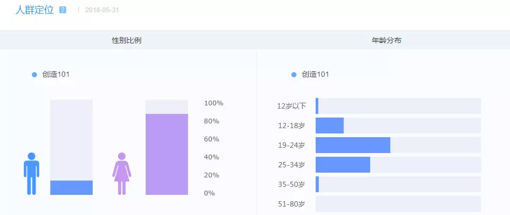Click the purple female figure icon
This screenshot has width=510, height=215.
pos(122,174)
